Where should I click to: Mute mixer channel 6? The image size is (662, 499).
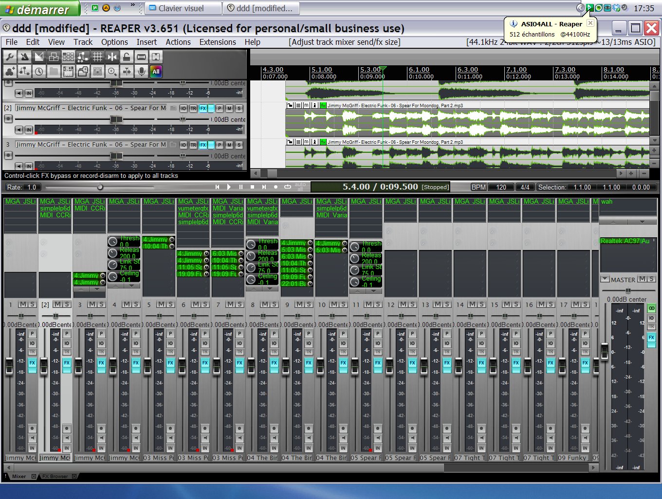point(196,304)
